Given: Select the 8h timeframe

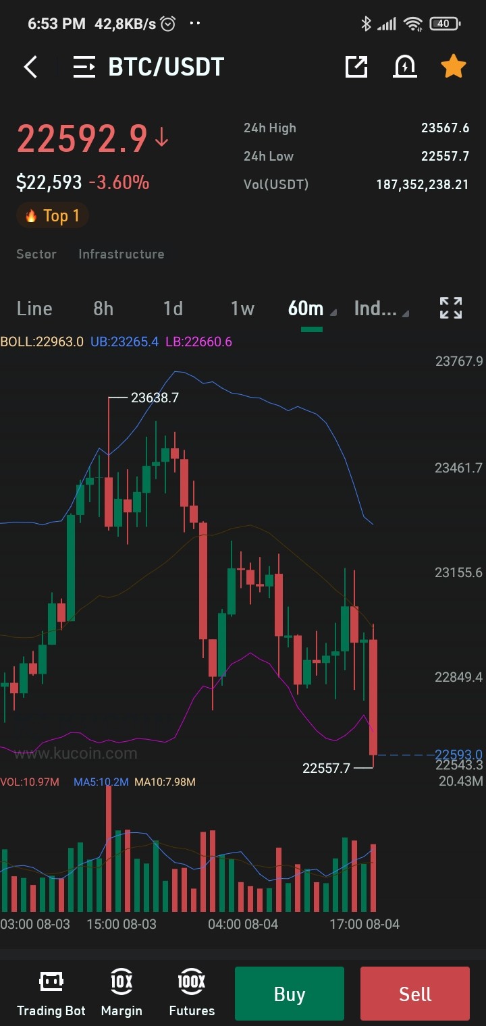Looking at the screenshot, I should pos(103,308).
